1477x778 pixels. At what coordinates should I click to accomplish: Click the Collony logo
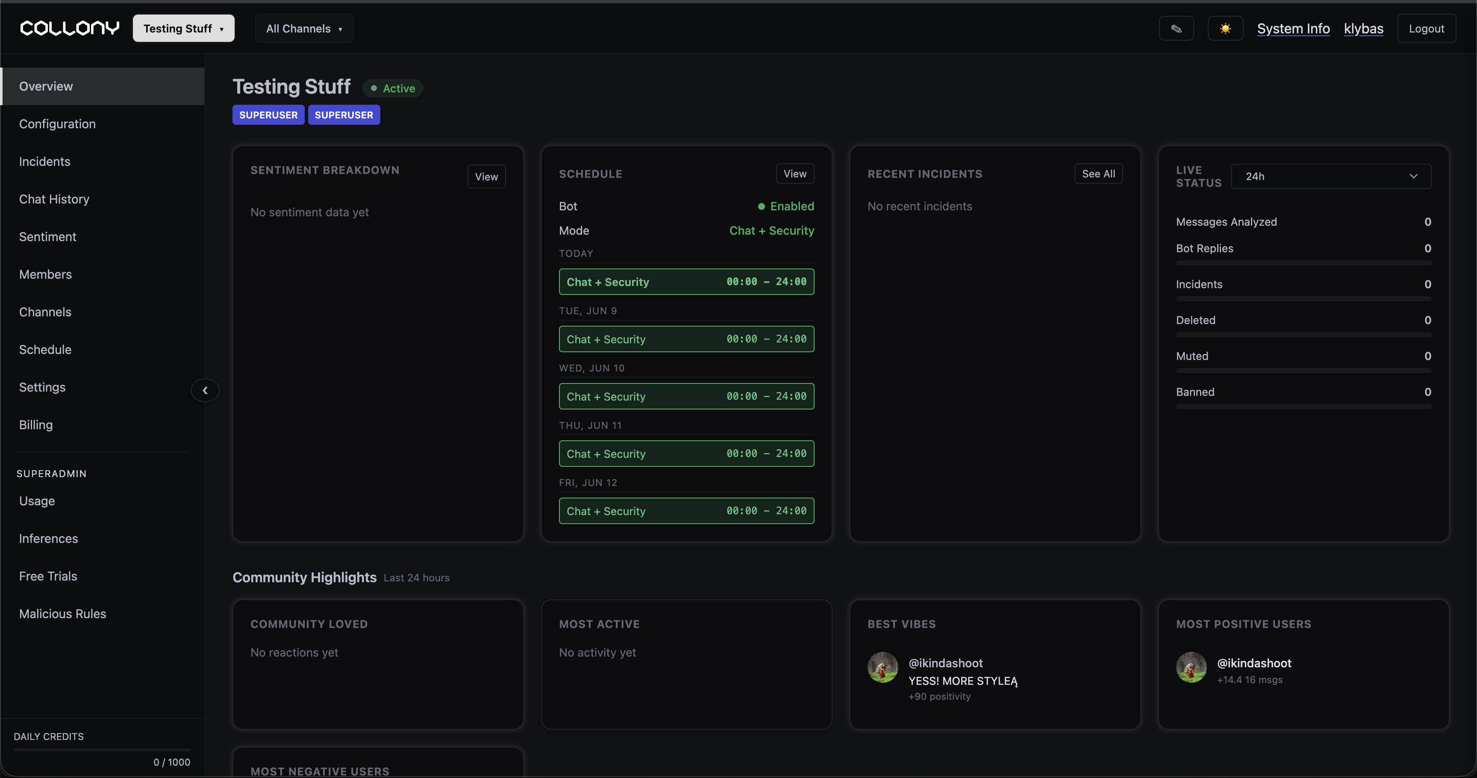[69, 28]
